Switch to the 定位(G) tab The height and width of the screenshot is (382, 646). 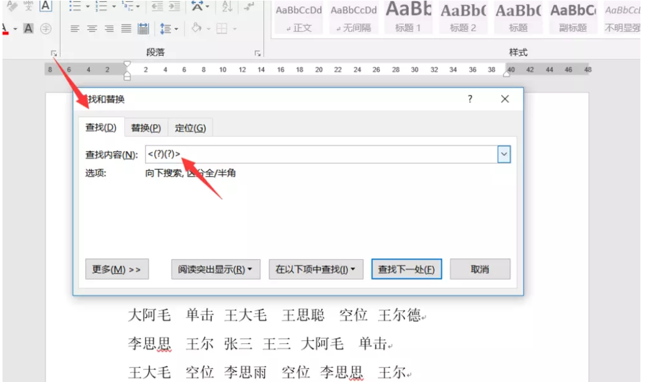(190, 128)
